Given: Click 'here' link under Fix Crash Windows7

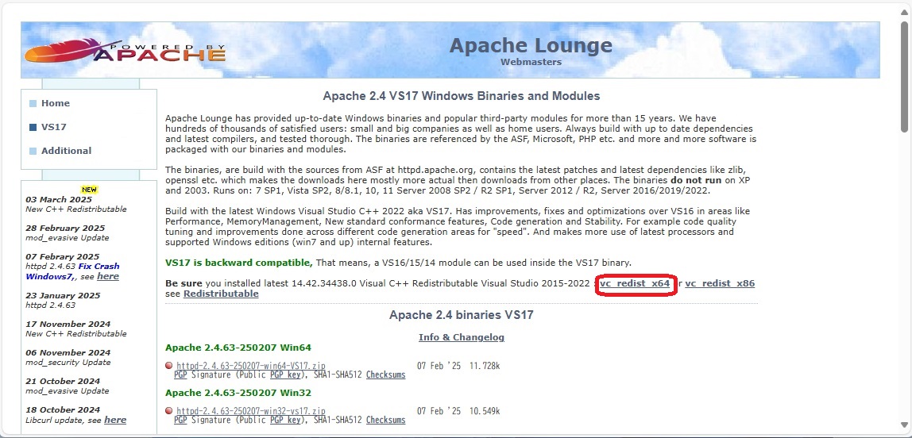Looking at the screenshot, I should 108,276.
